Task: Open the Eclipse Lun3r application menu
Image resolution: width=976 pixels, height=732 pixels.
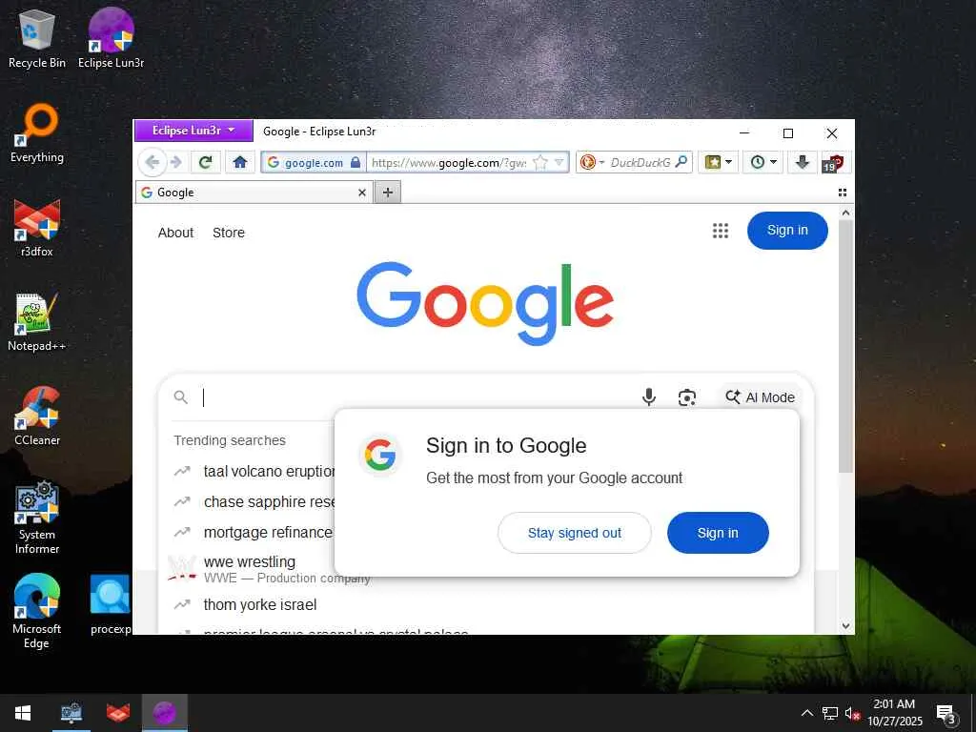Action: 193,131
